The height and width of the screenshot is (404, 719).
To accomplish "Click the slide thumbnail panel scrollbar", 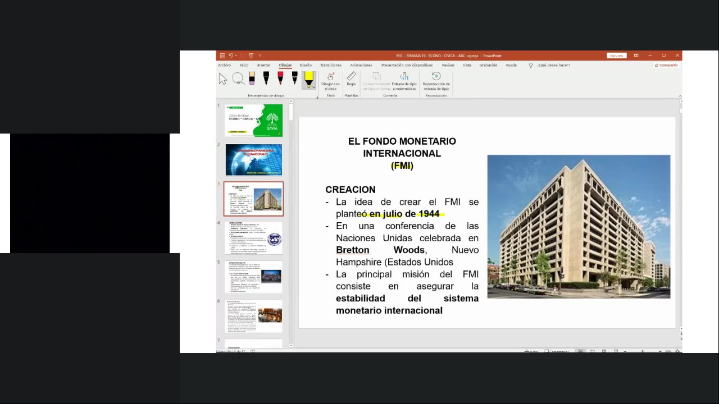I will (x=291, y=112).
